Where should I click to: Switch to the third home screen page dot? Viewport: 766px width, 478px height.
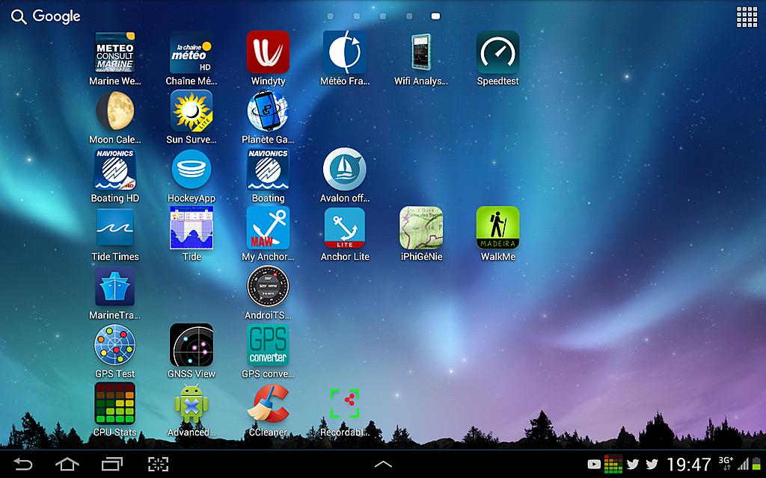383,16
